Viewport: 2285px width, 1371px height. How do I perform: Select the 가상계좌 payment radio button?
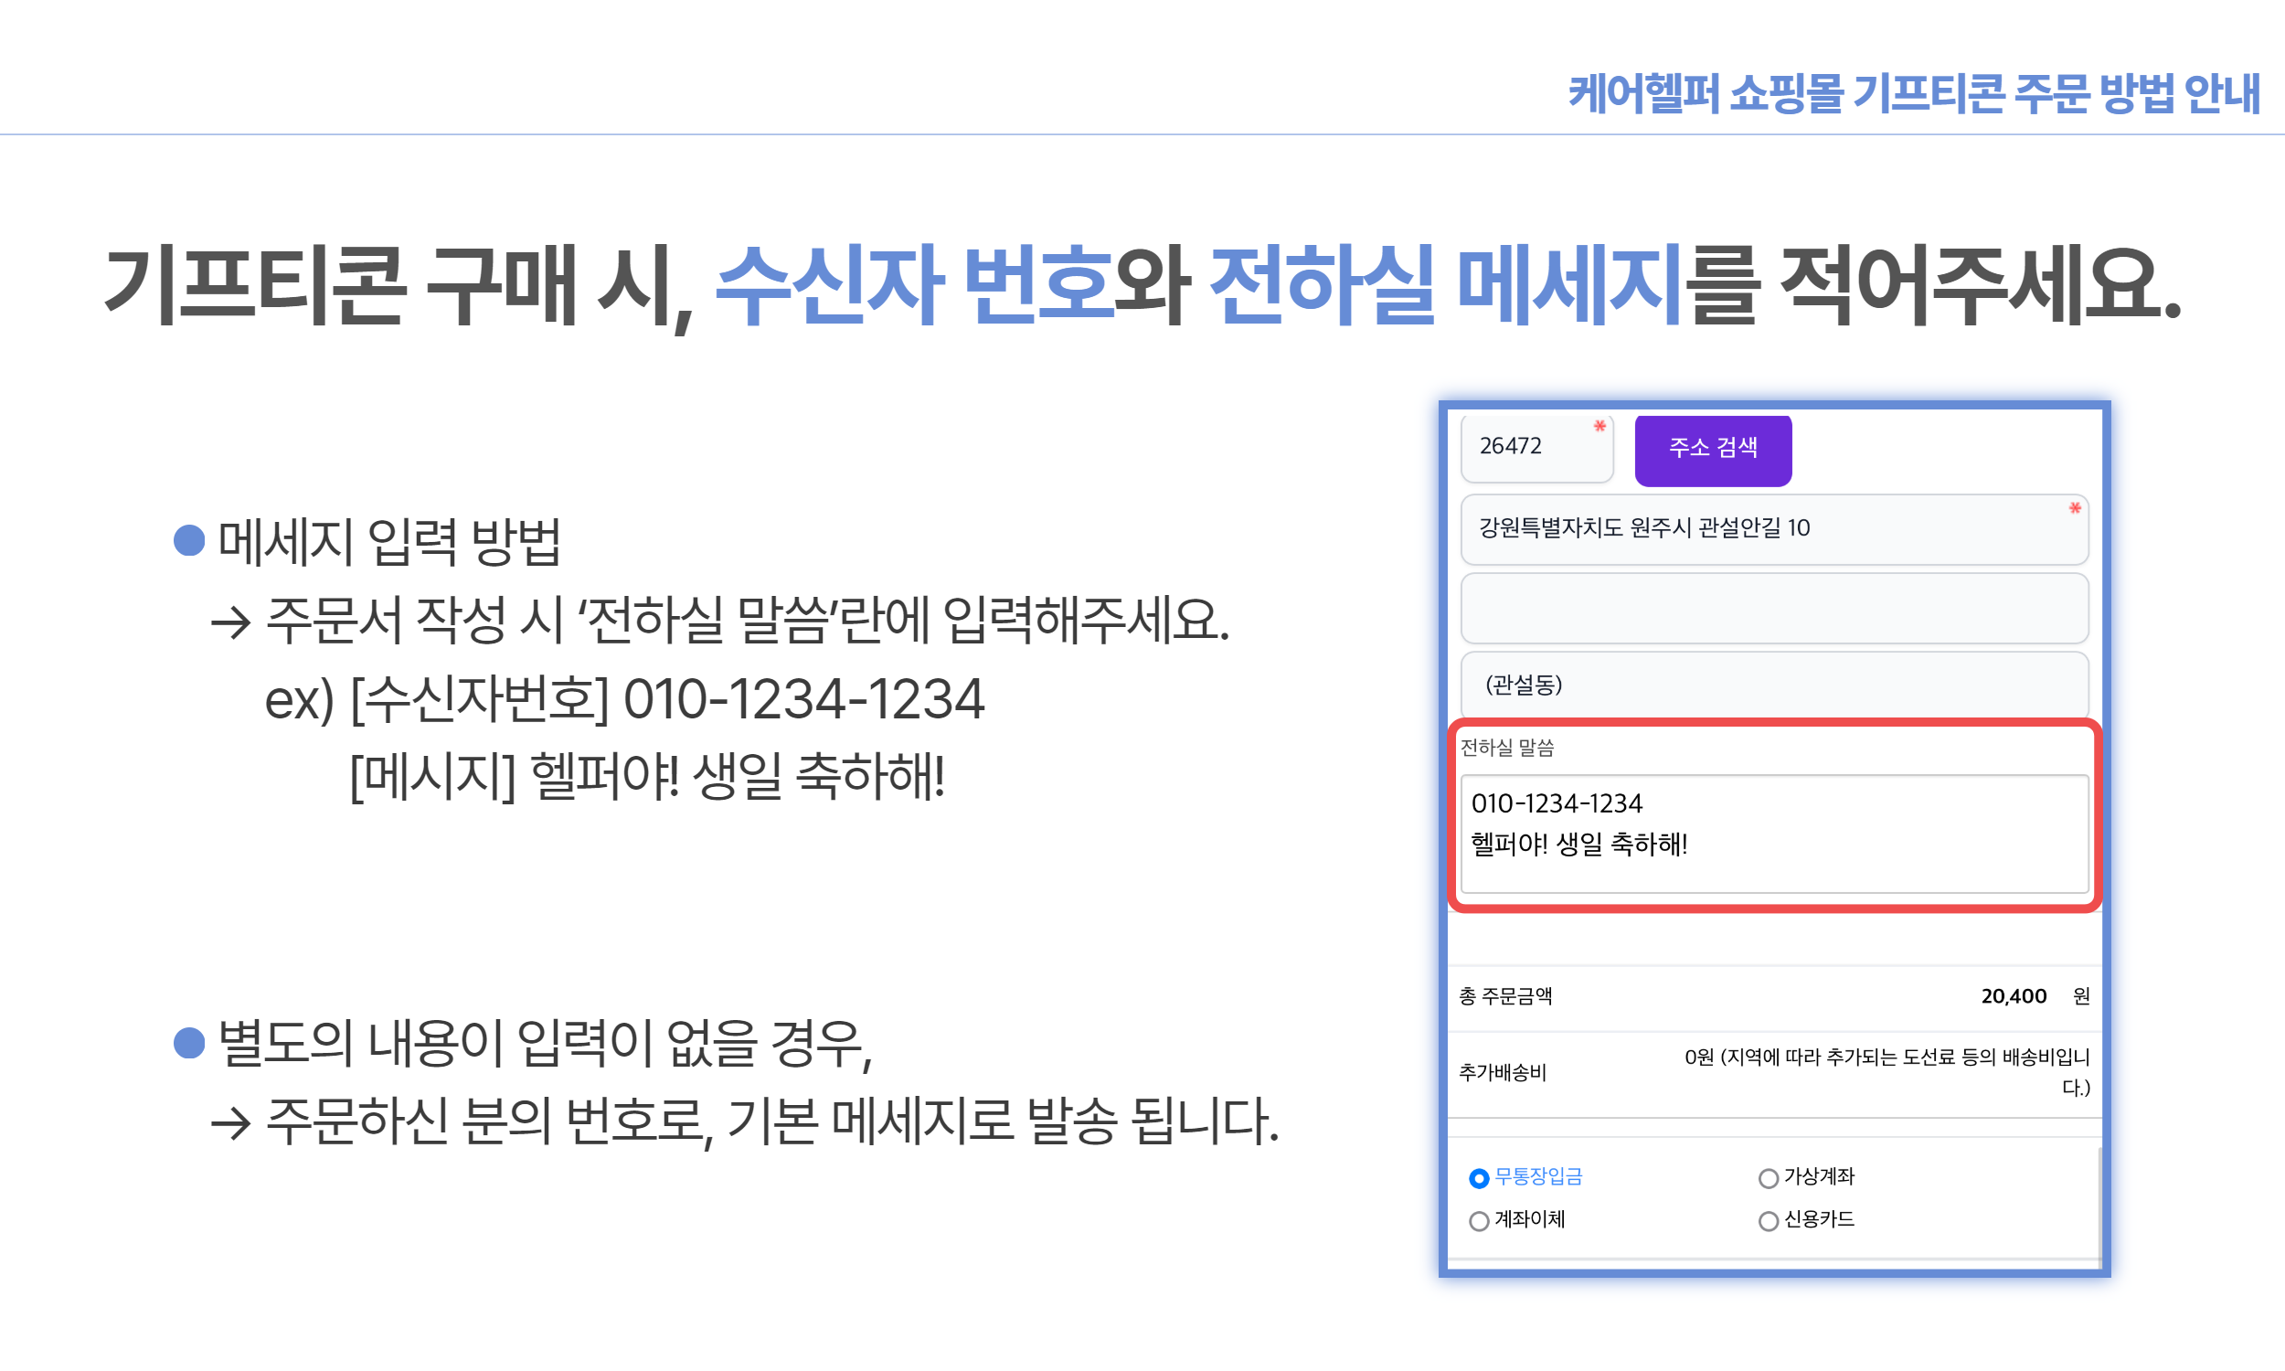point(1768,1178)
